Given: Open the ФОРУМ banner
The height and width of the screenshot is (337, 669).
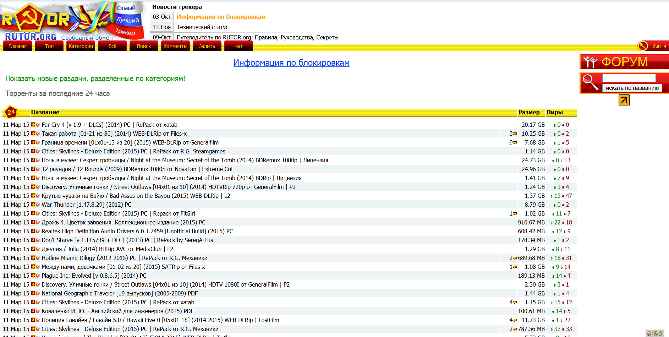Looking at the screenshot, I should pos(624,62).
